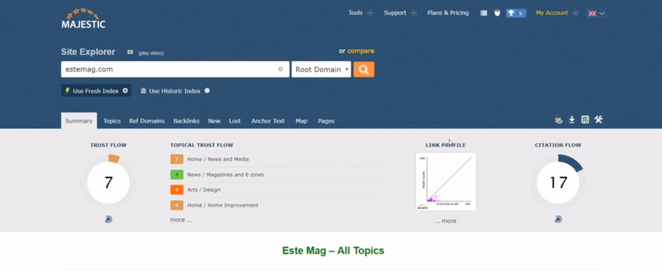Click the Home / News and Media topic
The height and width of the screenshot is (272, 662).
[x=218, y=159]
